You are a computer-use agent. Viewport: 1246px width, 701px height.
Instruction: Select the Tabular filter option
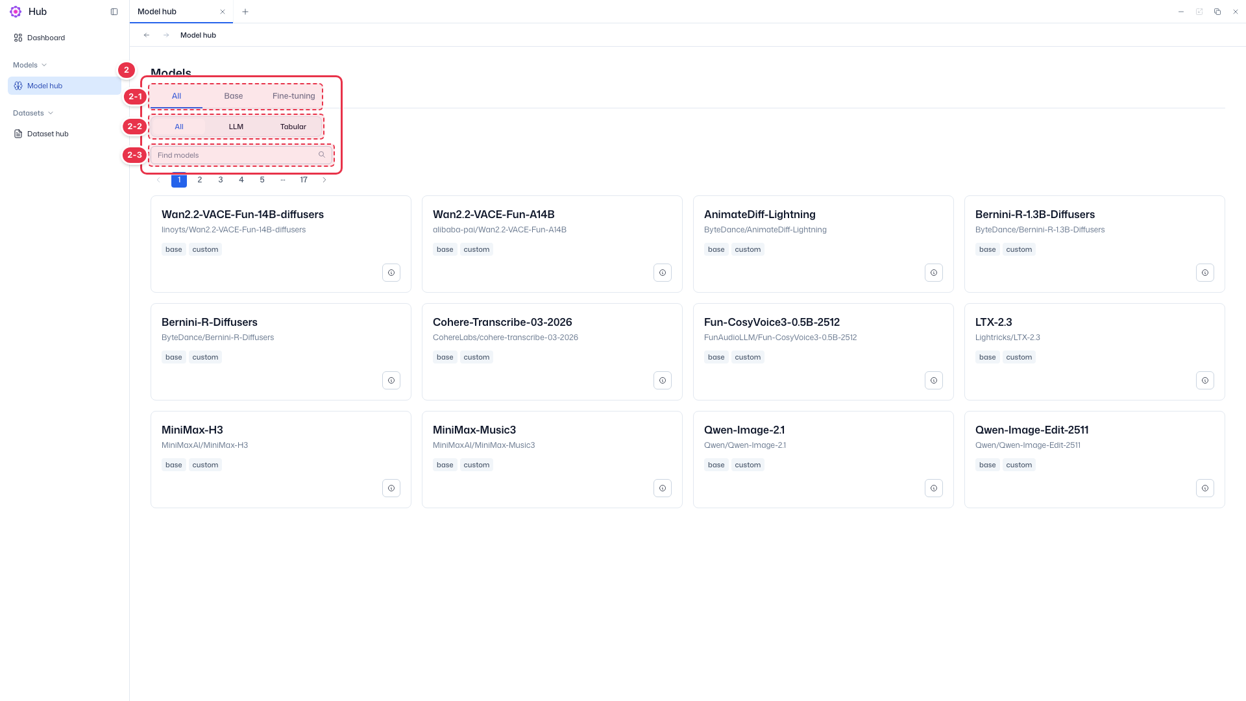(293, 127)
